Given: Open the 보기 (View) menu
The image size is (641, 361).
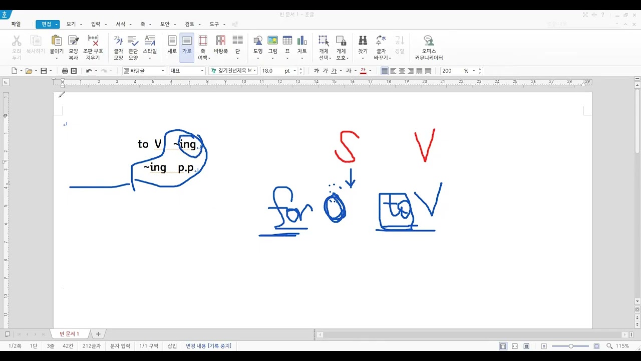Looking at the screenshot, I should tap(71, 24).
